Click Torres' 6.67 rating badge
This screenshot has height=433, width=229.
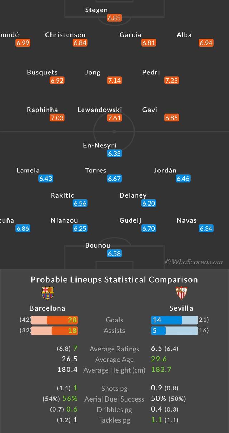pyautogui.click(x=114, y=178)
